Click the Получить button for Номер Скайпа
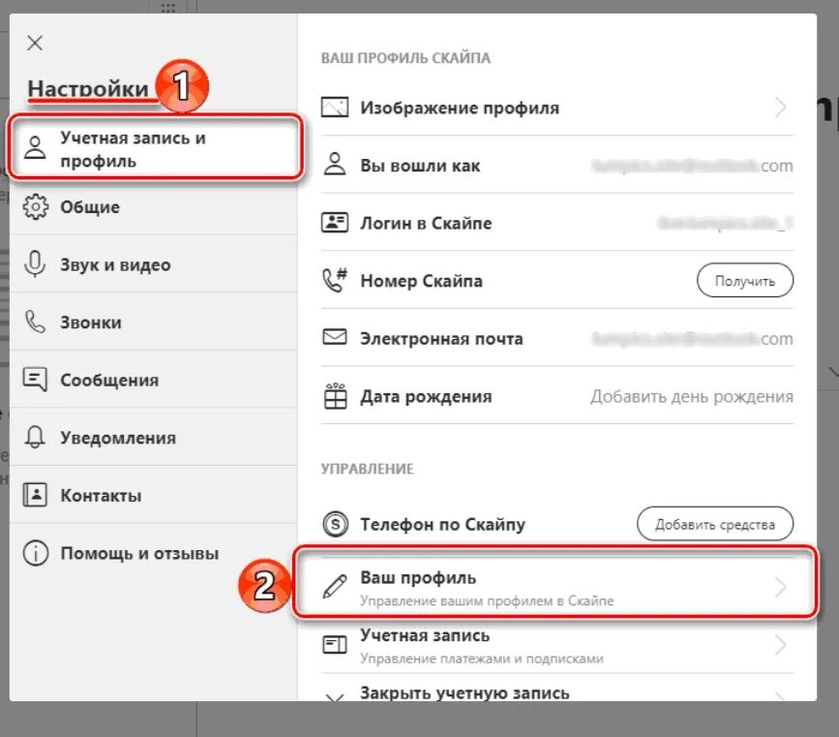Screen dimensions: 839x737 point(745,280)
